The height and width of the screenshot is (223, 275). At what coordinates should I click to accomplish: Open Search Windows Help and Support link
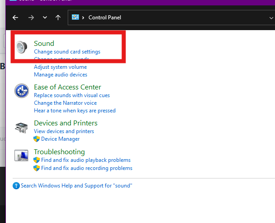(76, 186)
